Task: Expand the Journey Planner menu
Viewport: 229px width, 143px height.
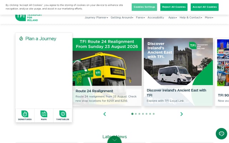Action: pos(96,18)
